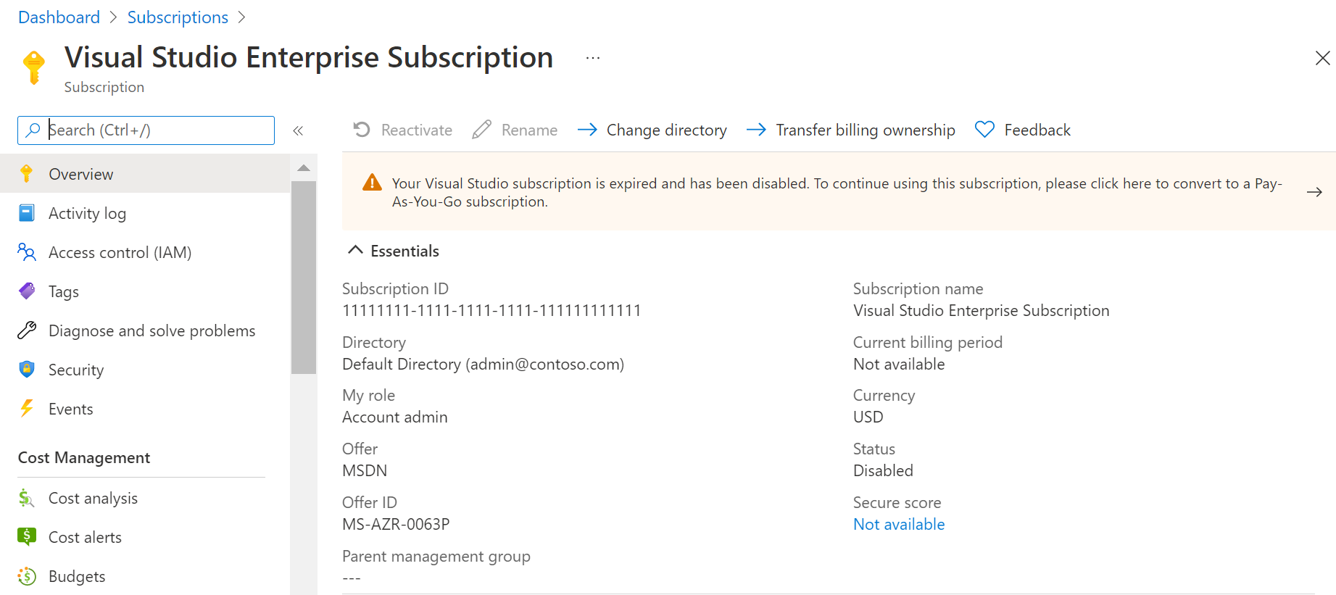Send Feedback via heart button
This screenshot has height=595, width=1336.
coord(1023,130)
